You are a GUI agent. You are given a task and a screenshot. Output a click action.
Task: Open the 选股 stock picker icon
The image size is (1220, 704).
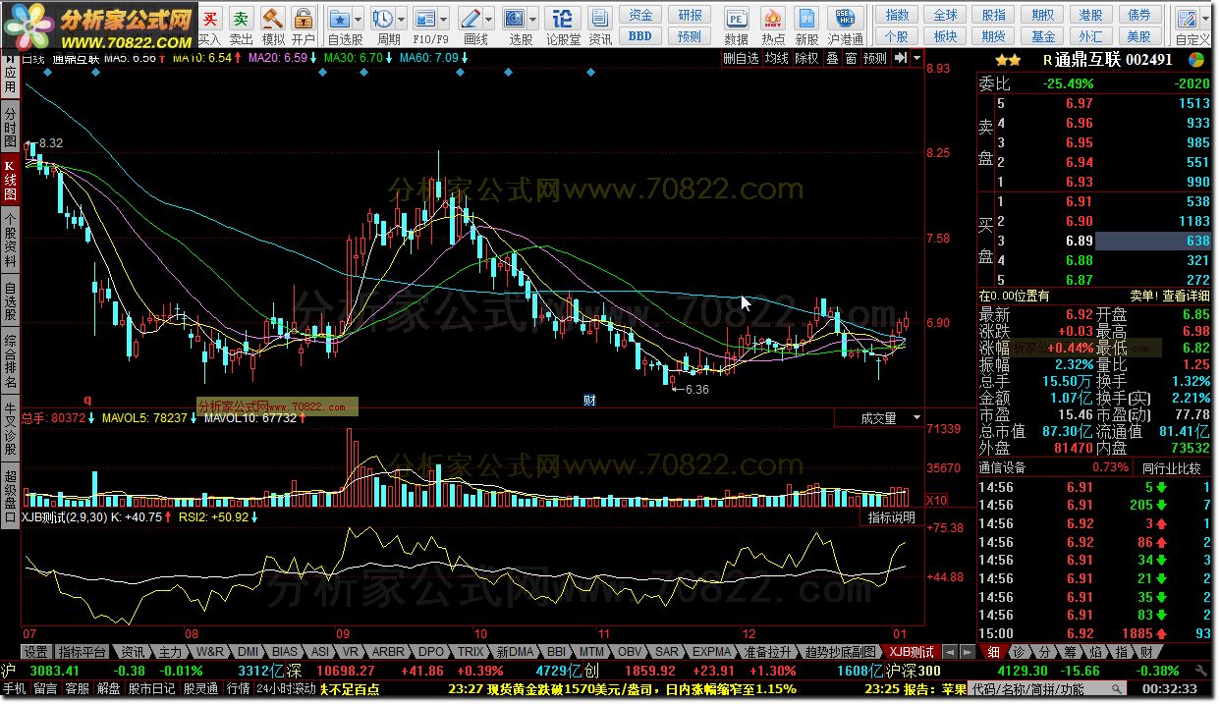click(514, 19)
